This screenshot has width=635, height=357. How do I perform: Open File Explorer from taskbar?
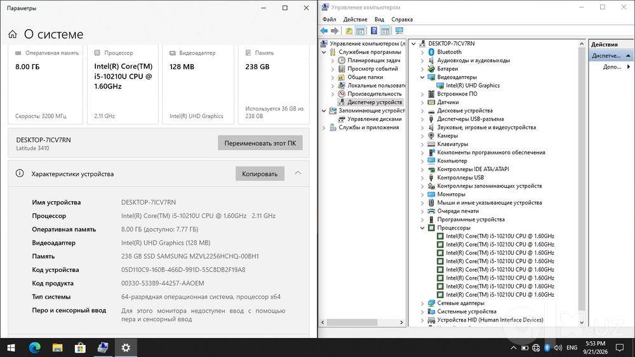58,347
